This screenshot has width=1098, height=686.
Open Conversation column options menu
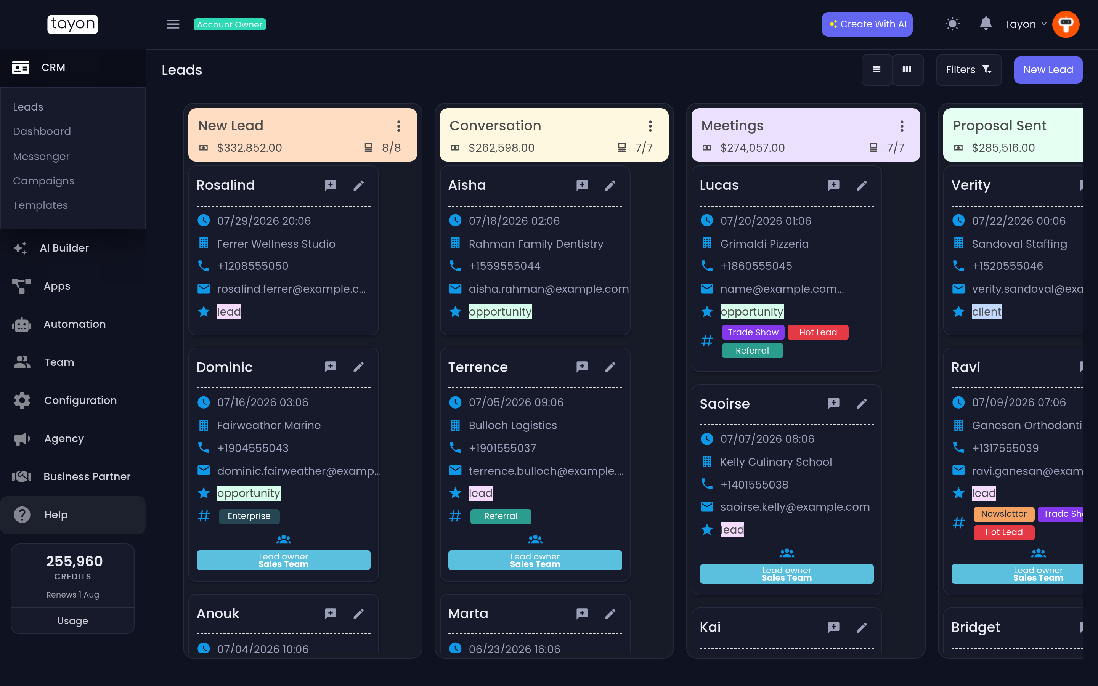[650, 126]
